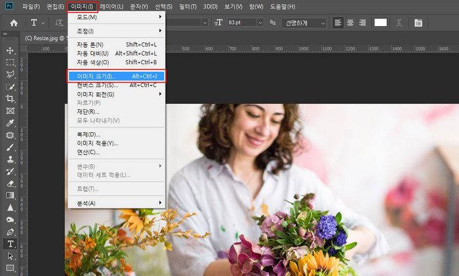Screen dimensions: 459x276
Task: Open the 3D(D) menu
Action: pyautogui.click(x=210, y=7)
